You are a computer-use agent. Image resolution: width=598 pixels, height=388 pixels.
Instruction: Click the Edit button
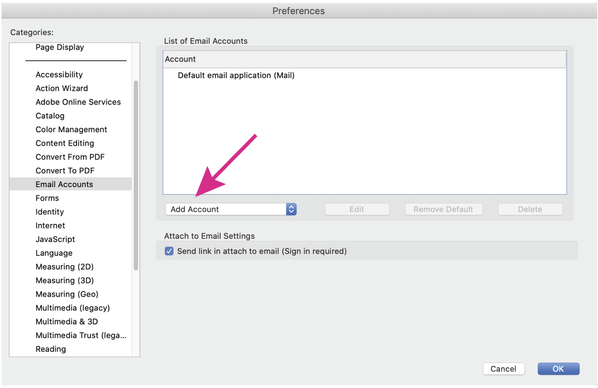[356, 209]
